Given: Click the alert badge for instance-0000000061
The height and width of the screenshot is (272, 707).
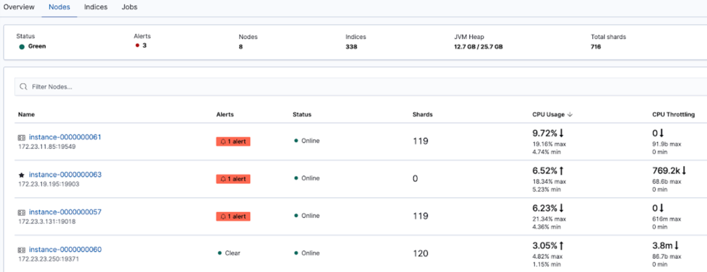Looking at the screenshot, I should point(233,141).
